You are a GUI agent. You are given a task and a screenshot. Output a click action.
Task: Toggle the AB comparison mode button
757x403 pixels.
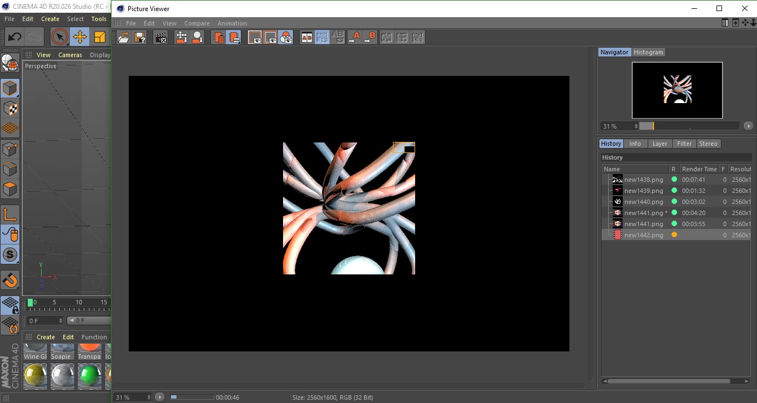[x=306, y=38]
